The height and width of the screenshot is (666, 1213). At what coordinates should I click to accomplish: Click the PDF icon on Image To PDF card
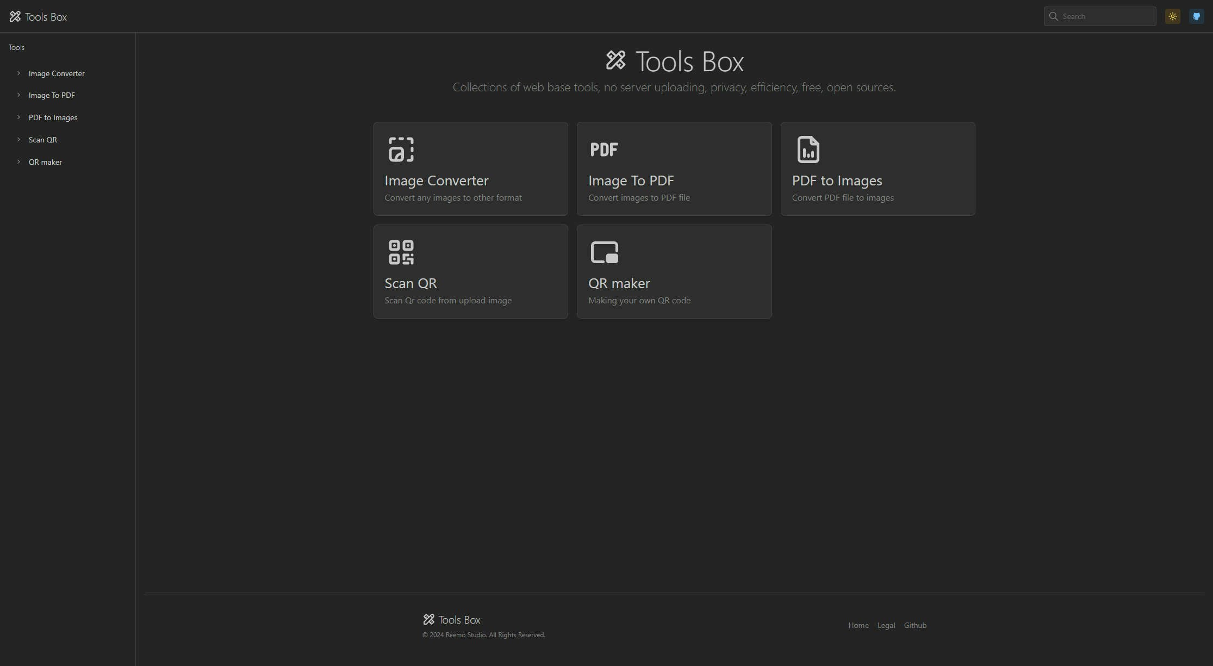point(604,150)
